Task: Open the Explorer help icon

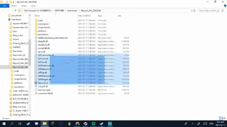Action: pyautogui.click(x=225, y=6)
